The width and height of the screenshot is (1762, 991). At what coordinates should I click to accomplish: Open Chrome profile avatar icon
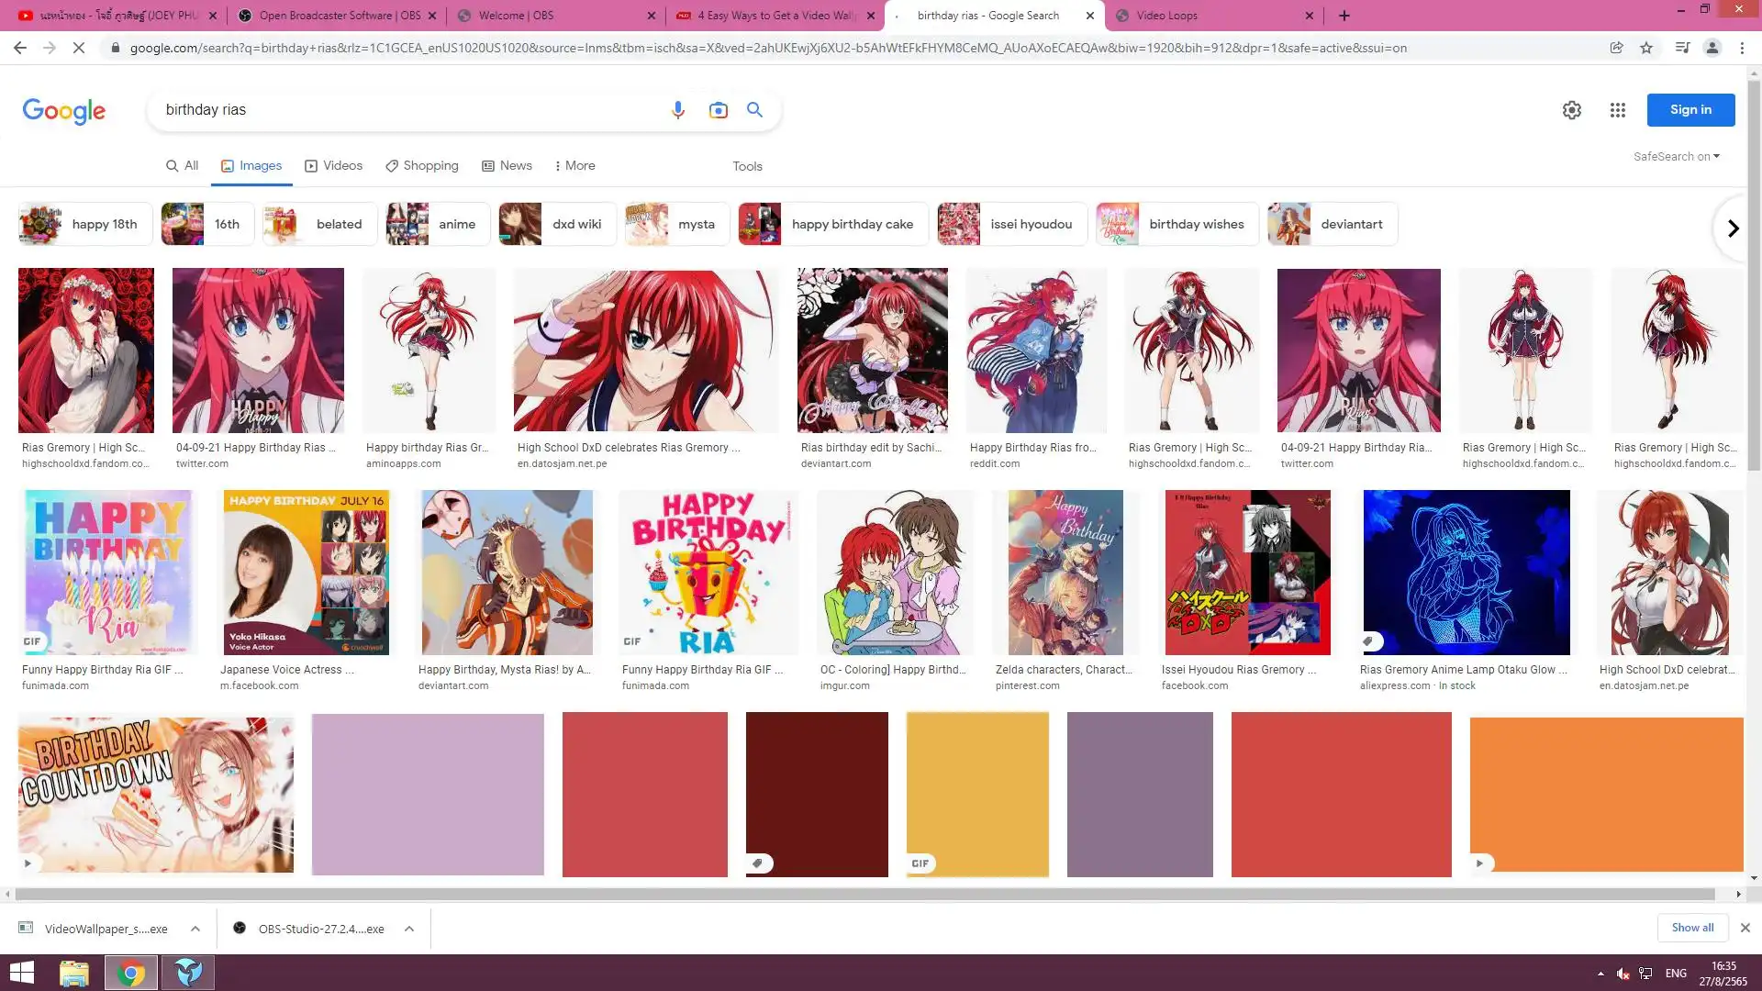[1712, 48]
